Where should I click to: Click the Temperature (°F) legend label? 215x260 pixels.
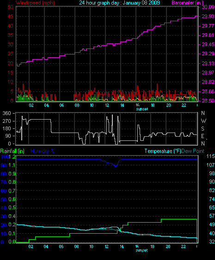click(163, 151)
